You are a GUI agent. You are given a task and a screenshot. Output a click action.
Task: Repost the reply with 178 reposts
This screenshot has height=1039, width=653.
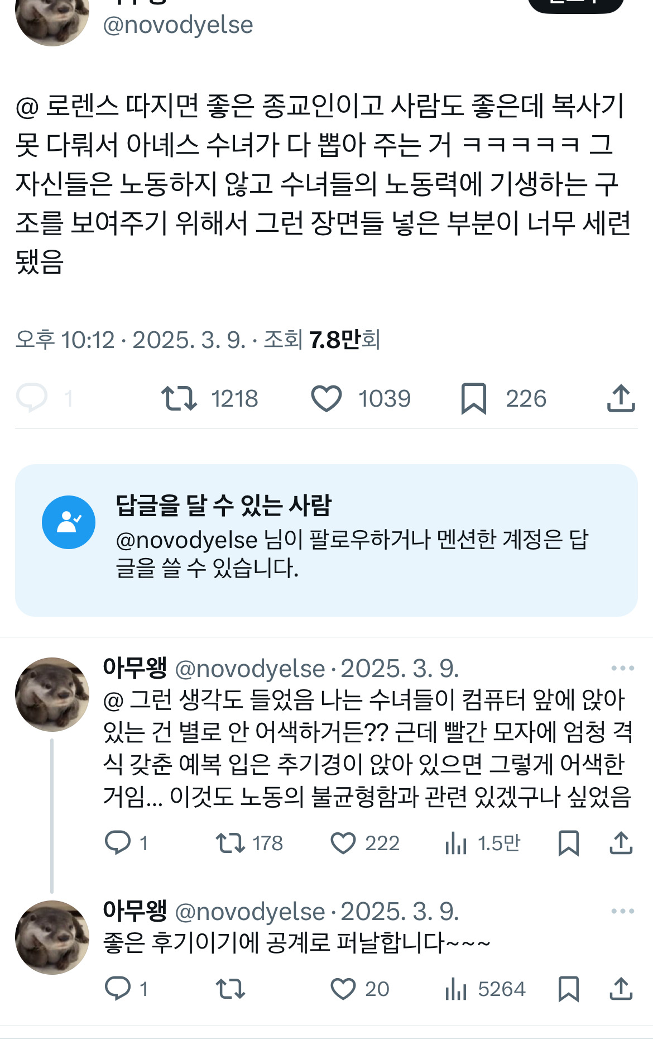pos(231,843)
